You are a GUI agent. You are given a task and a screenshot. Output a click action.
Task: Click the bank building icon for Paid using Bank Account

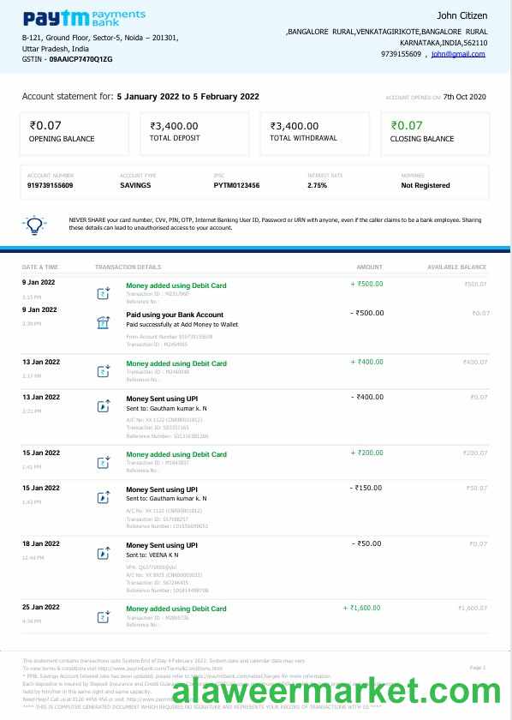click(x=104, y=323)
